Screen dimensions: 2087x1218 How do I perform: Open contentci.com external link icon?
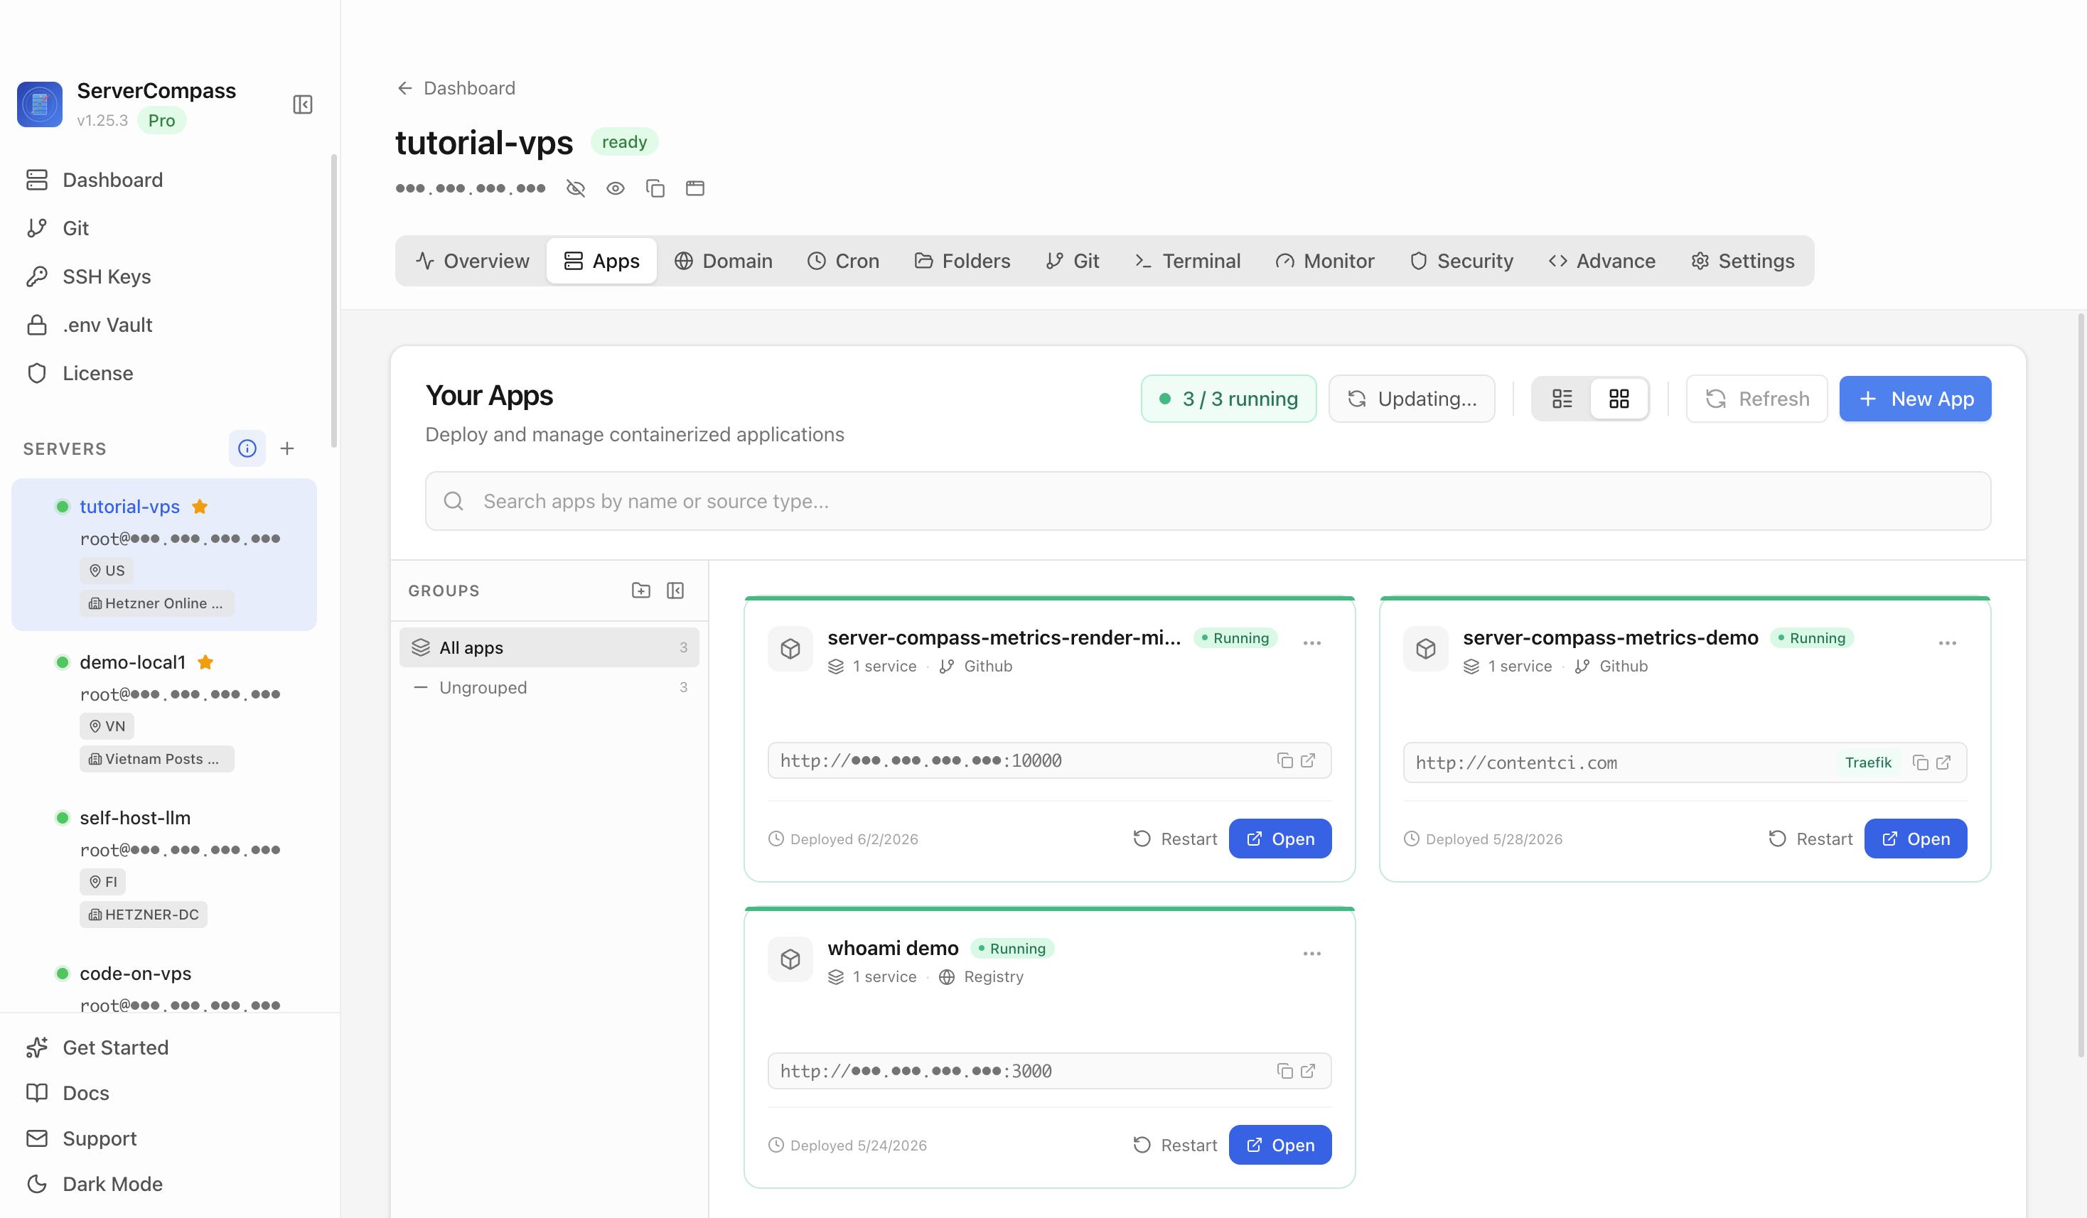point(1943,762)
